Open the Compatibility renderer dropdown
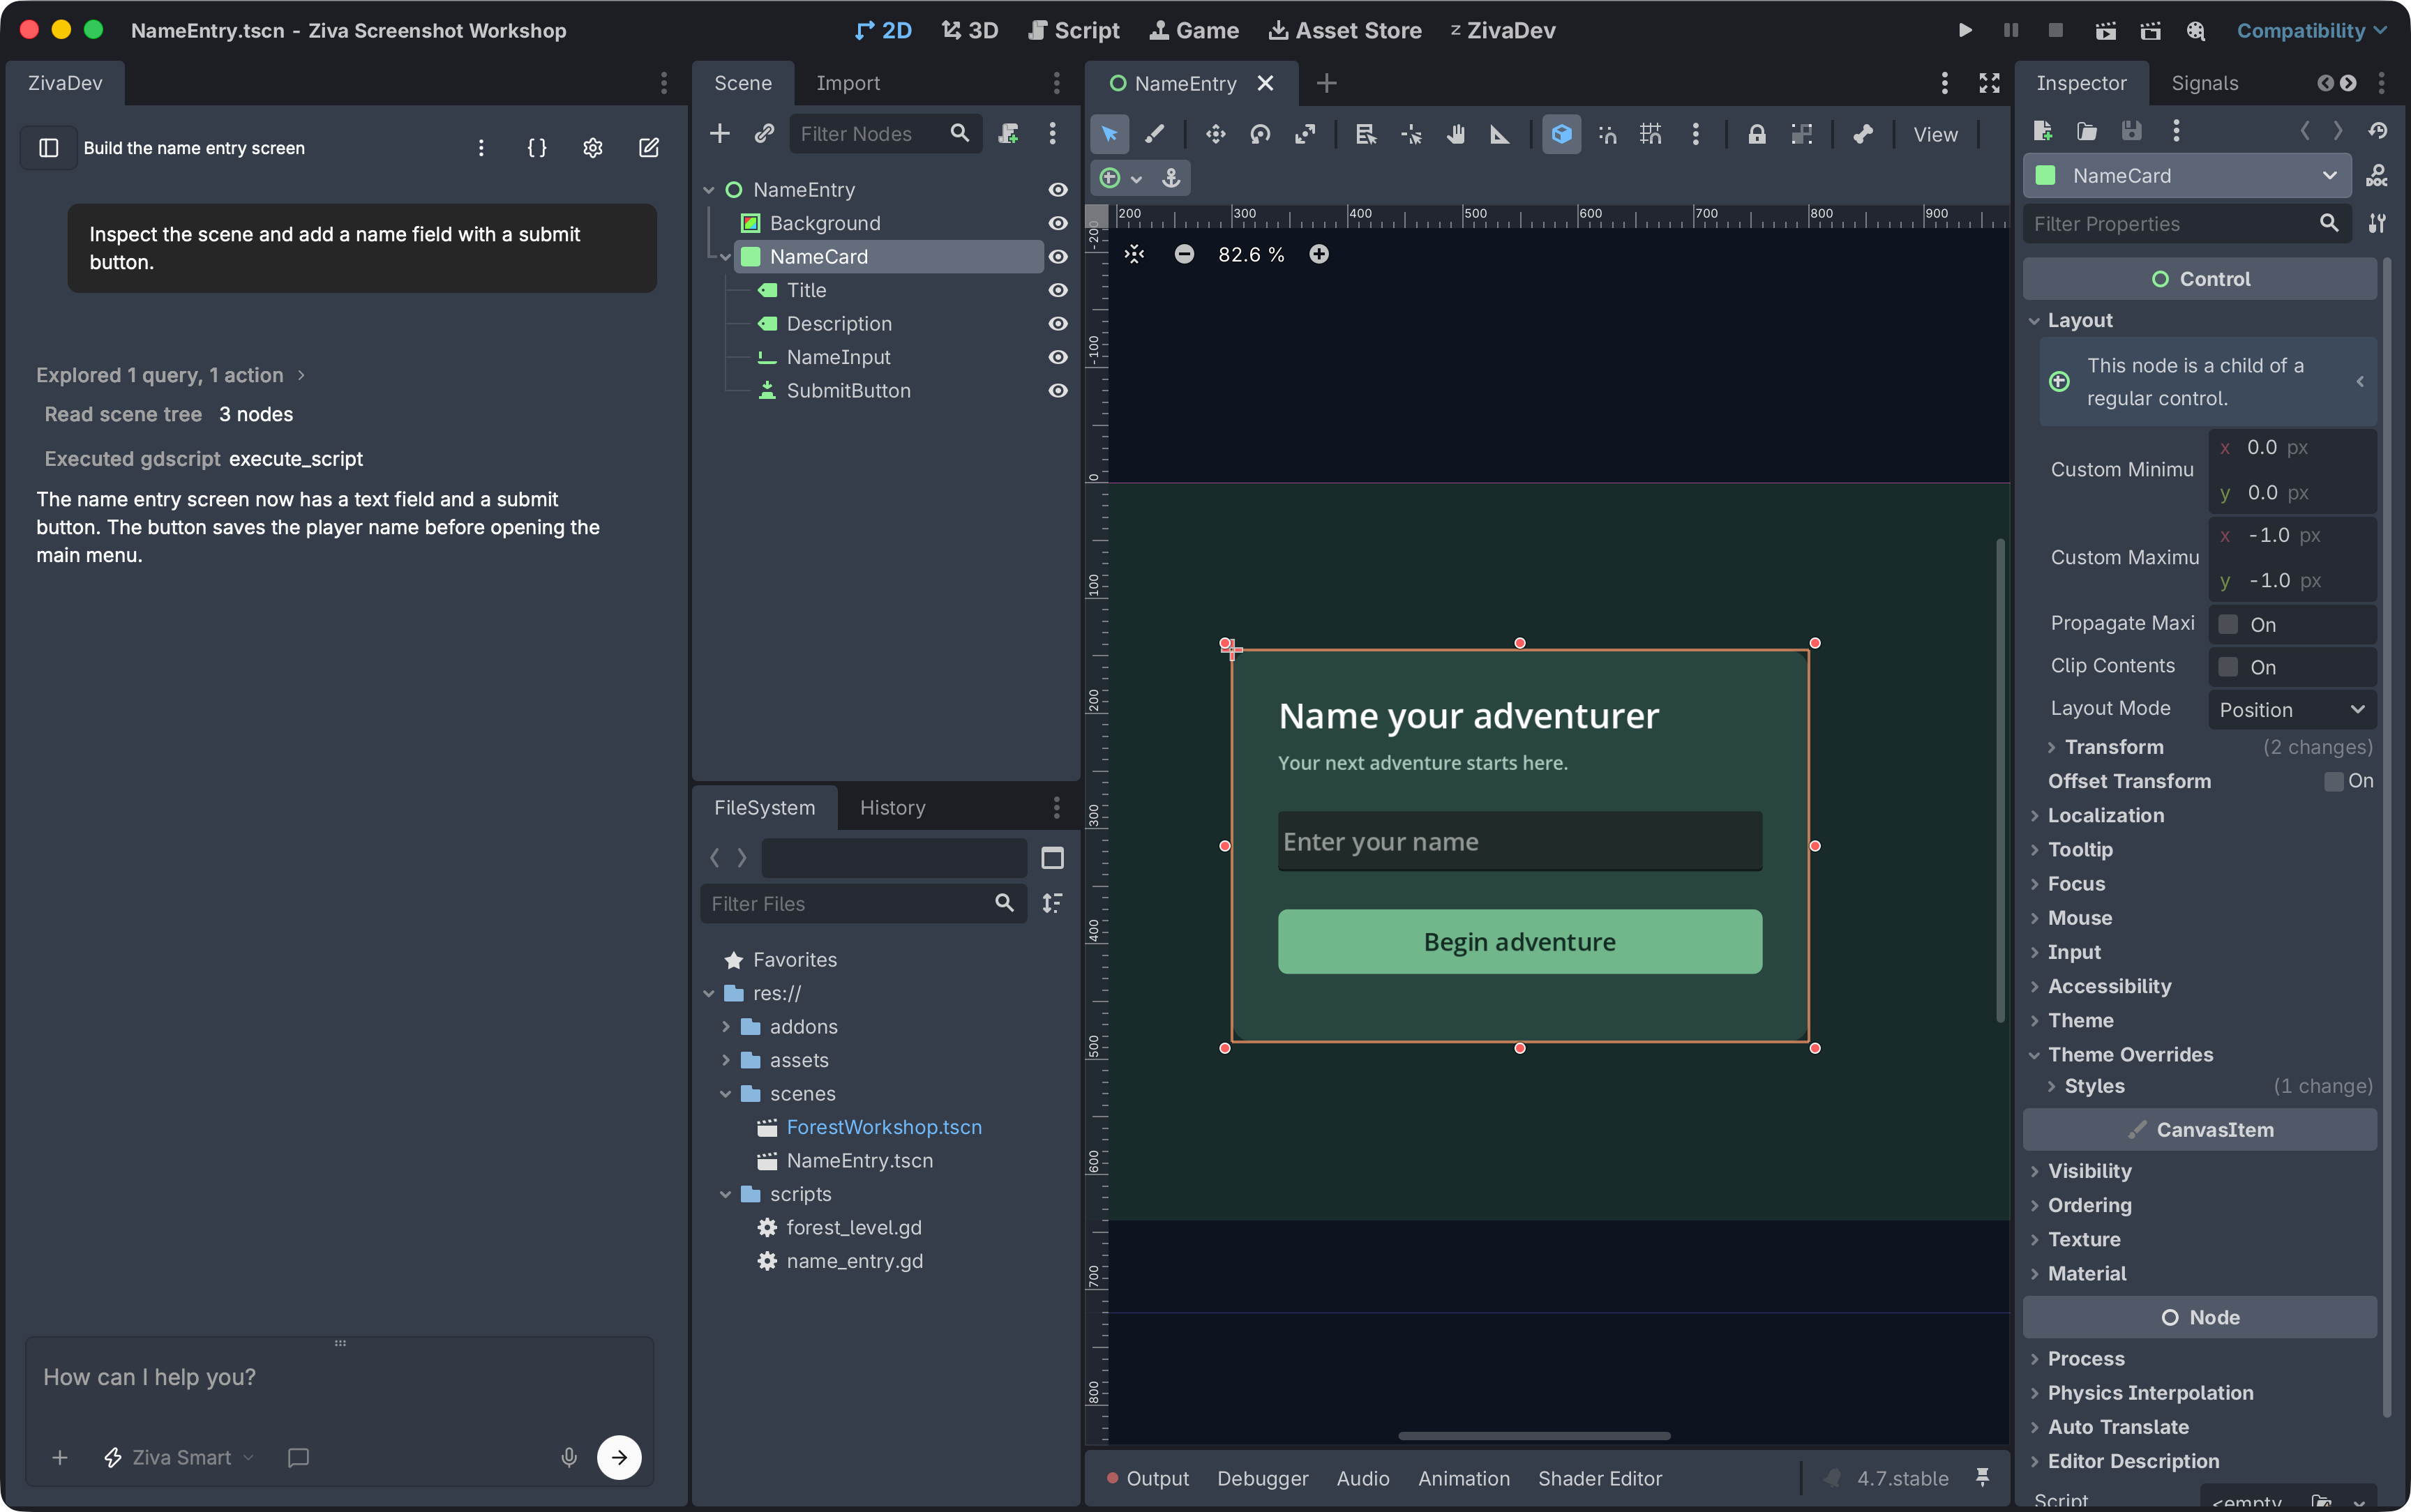The image size is (2411, 1512). click(2311, 30)
